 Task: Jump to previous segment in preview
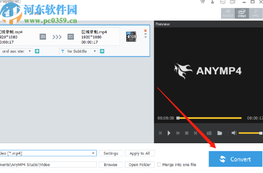(160, 133)
